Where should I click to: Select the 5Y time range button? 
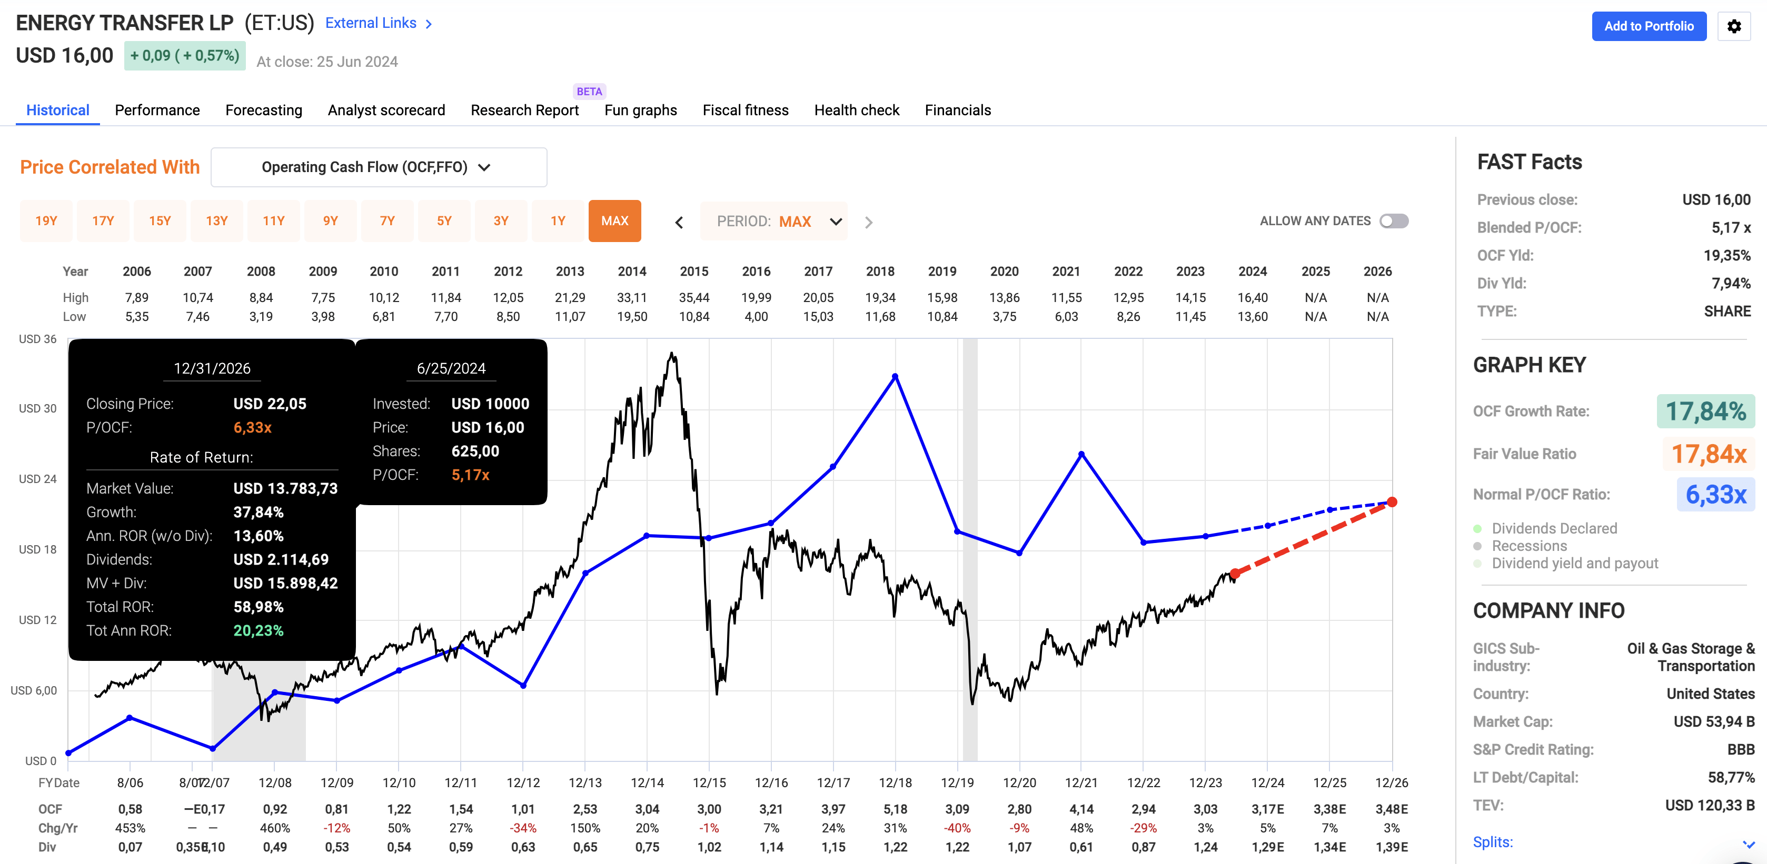[x=444, y=221]
